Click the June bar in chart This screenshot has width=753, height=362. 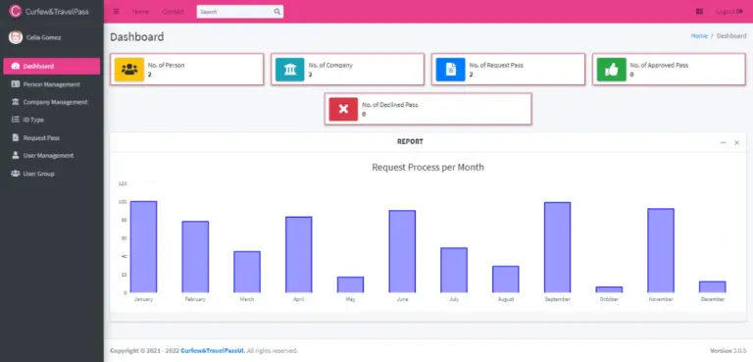[402, 251]
